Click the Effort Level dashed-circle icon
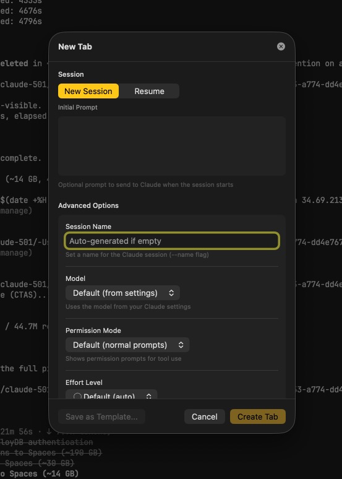This screenshot has height=479, width=342. [77, 396]
